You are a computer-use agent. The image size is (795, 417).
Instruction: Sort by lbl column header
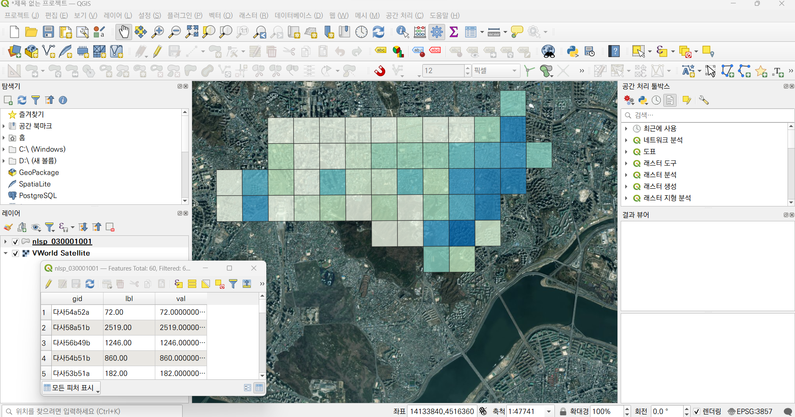point(129,299)
